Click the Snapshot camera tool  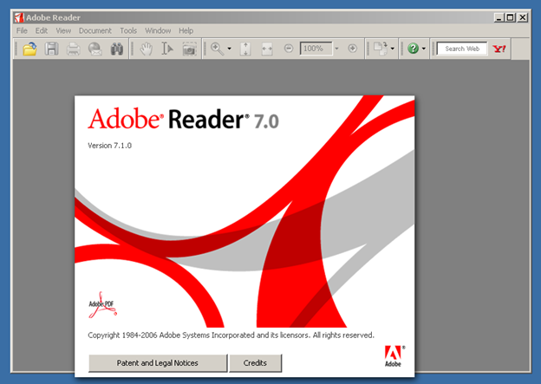[x=189, y=49]
